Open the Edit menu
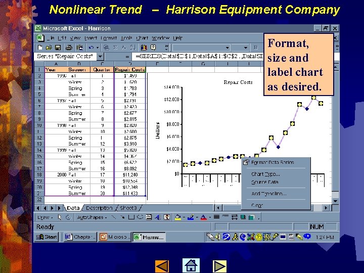This screenshot has width=364, height=273. [62, 38]
